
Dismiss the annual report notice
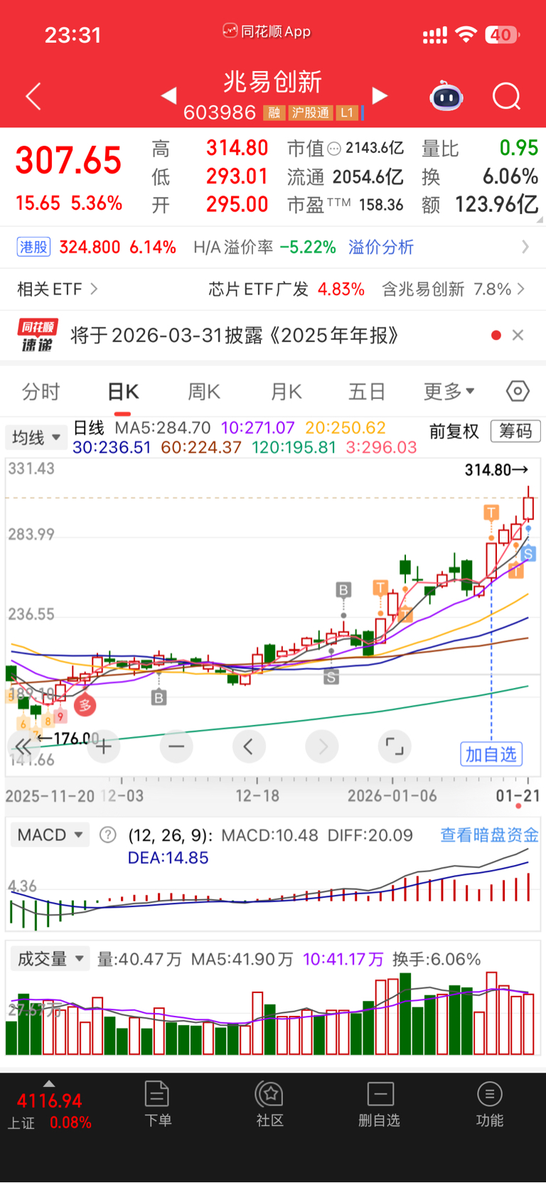(518, 335)
